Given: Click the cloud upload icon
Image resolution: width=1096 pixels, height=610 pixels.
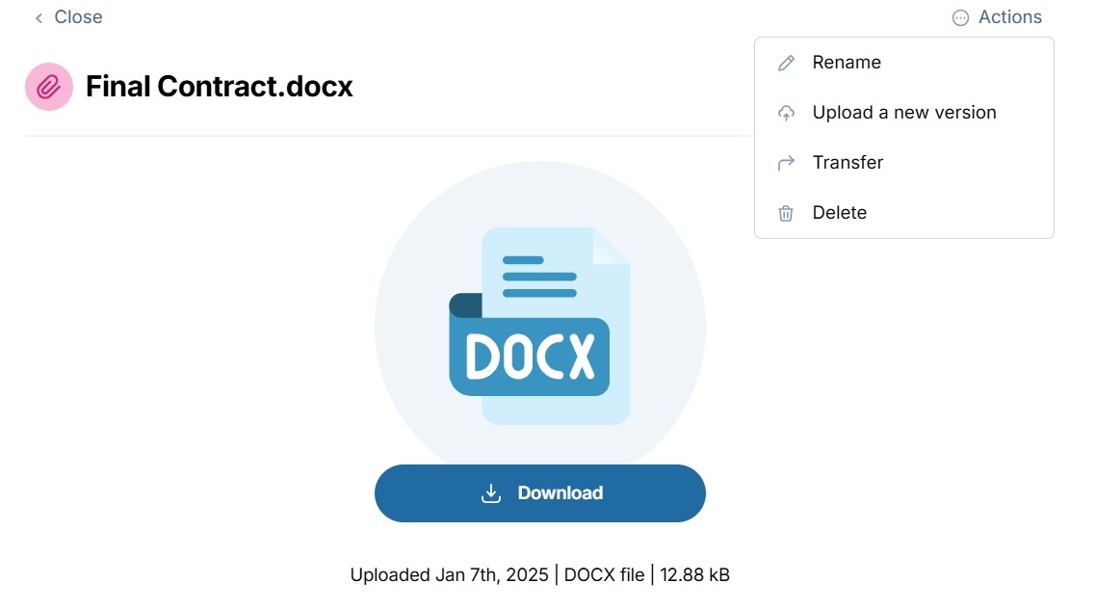Looking at the screenshot, I should (x=786, y=113).
